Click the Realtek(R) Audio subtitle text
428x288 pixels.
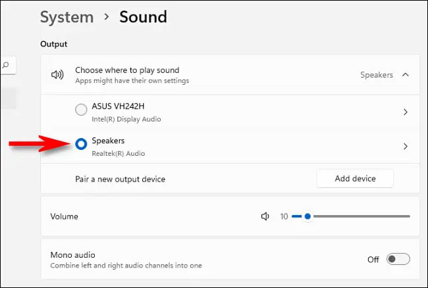coord(118,153)
